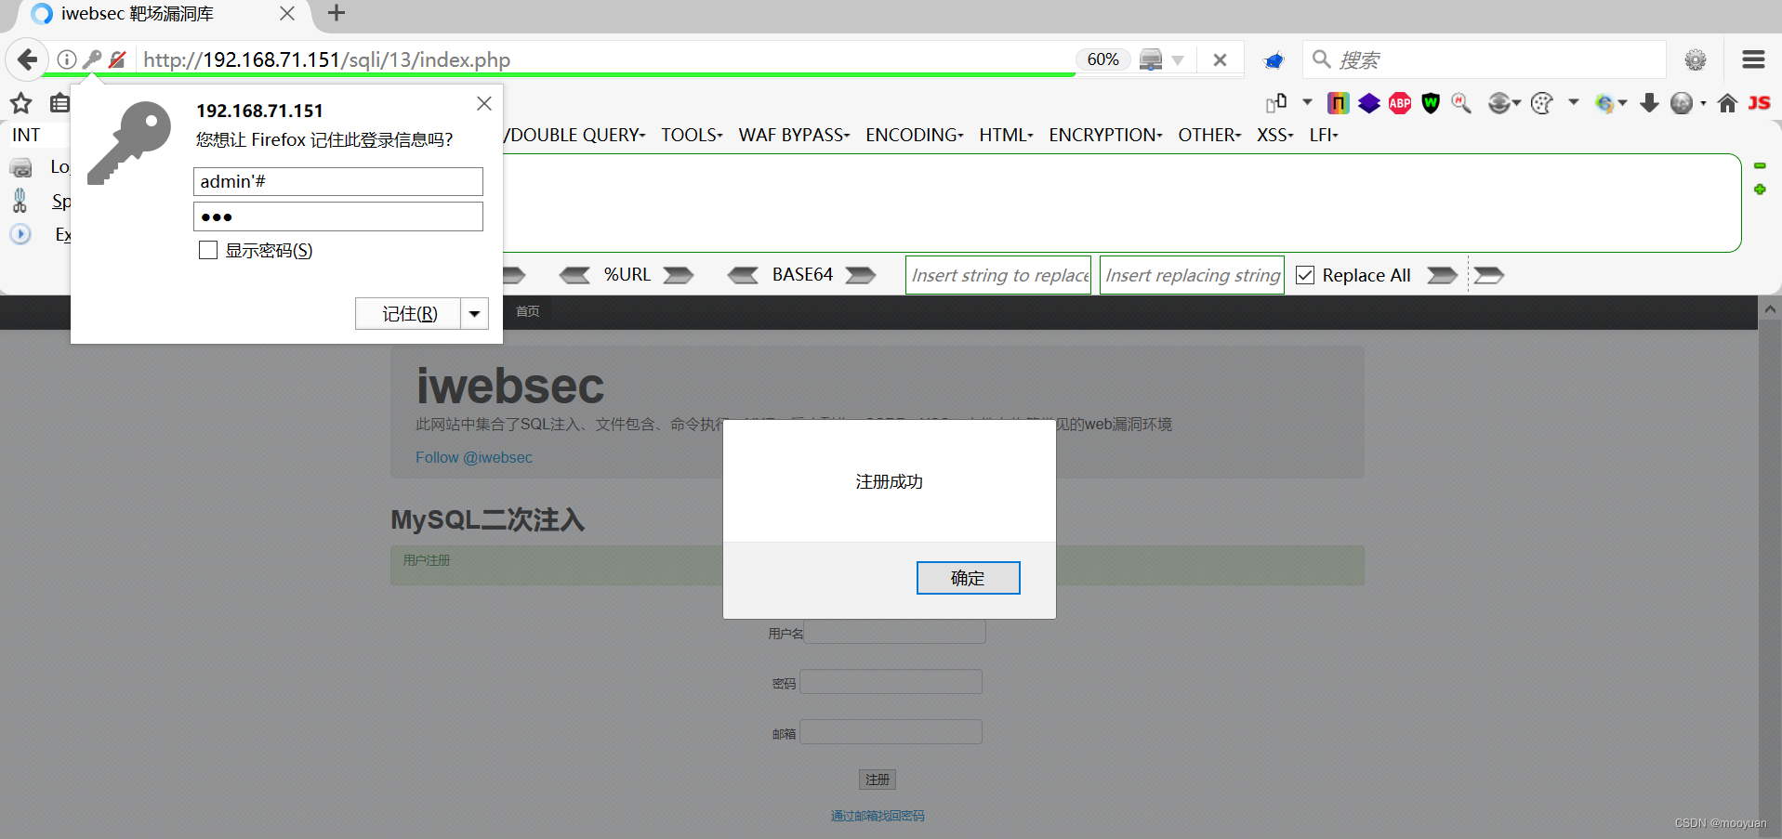Image resolution: width=1782 pixels, height=839 pixels.
Task: Open the ENCRYPTION menu
Action: (1105, 135)
